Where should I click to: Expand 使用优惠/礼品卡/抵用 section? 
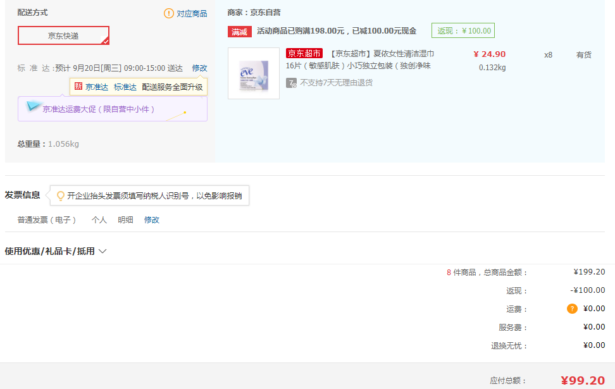[x=55, y=251]
